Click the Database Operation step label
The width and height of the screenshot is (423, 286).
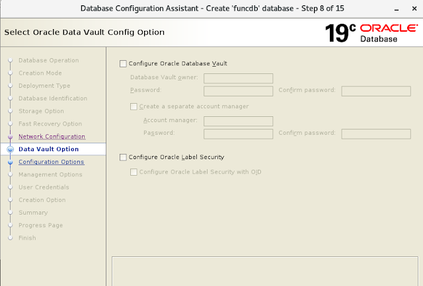48,60
